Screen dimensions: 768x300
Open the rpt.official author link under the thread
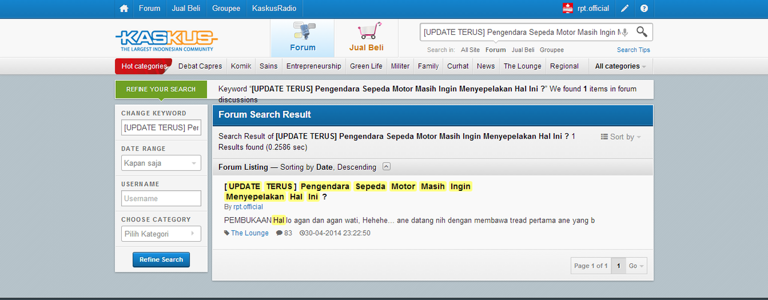248,206
